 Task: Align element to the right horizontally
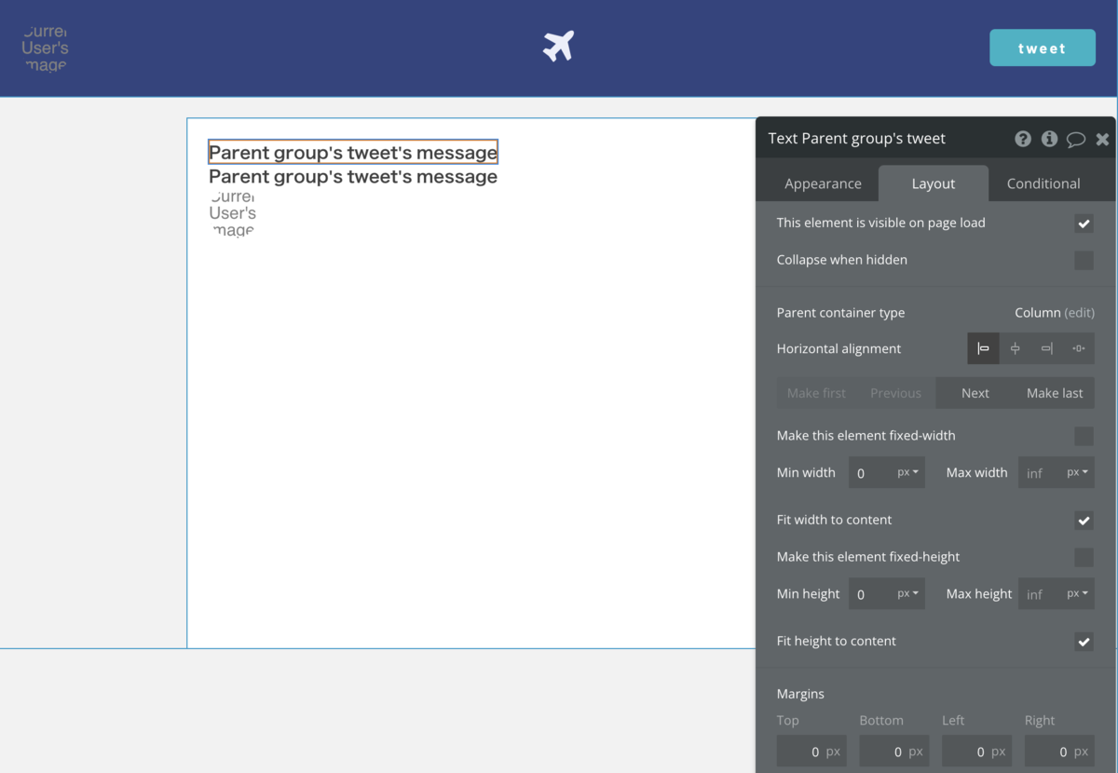pos(1047,348)
